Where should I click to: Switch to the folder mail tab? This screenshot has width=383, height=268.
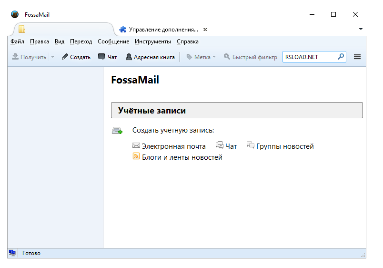coord(22,29)
